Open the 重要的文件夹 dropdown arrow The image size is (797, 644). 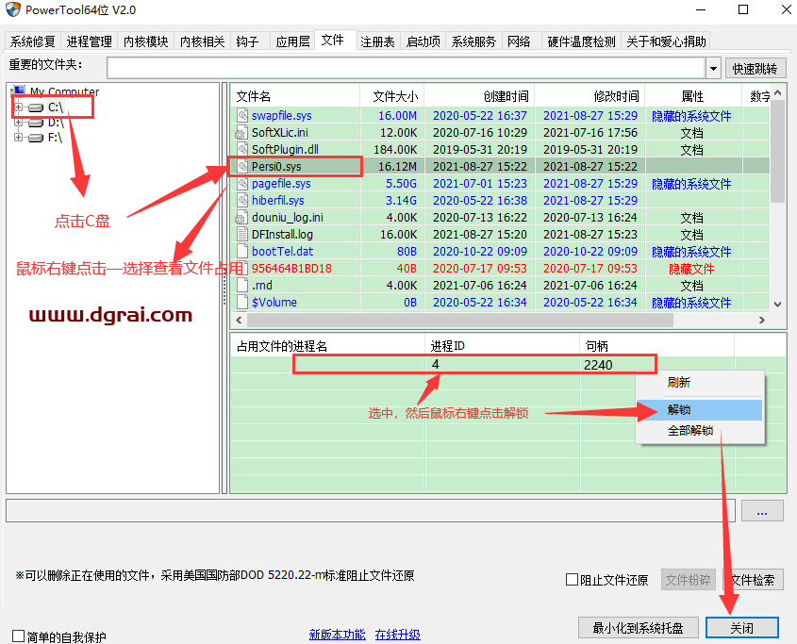713,68
